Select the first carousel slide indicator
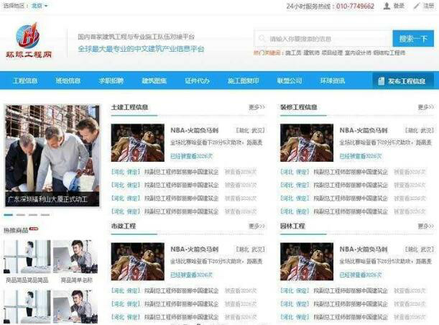 pos(9,214)
